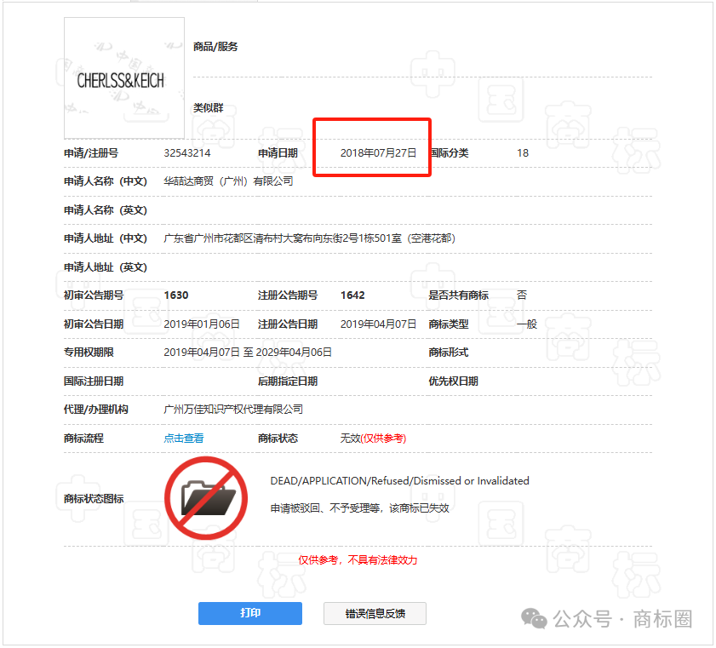Click the 申请/注册号 field label
The image size is (716, 648).
91,153
